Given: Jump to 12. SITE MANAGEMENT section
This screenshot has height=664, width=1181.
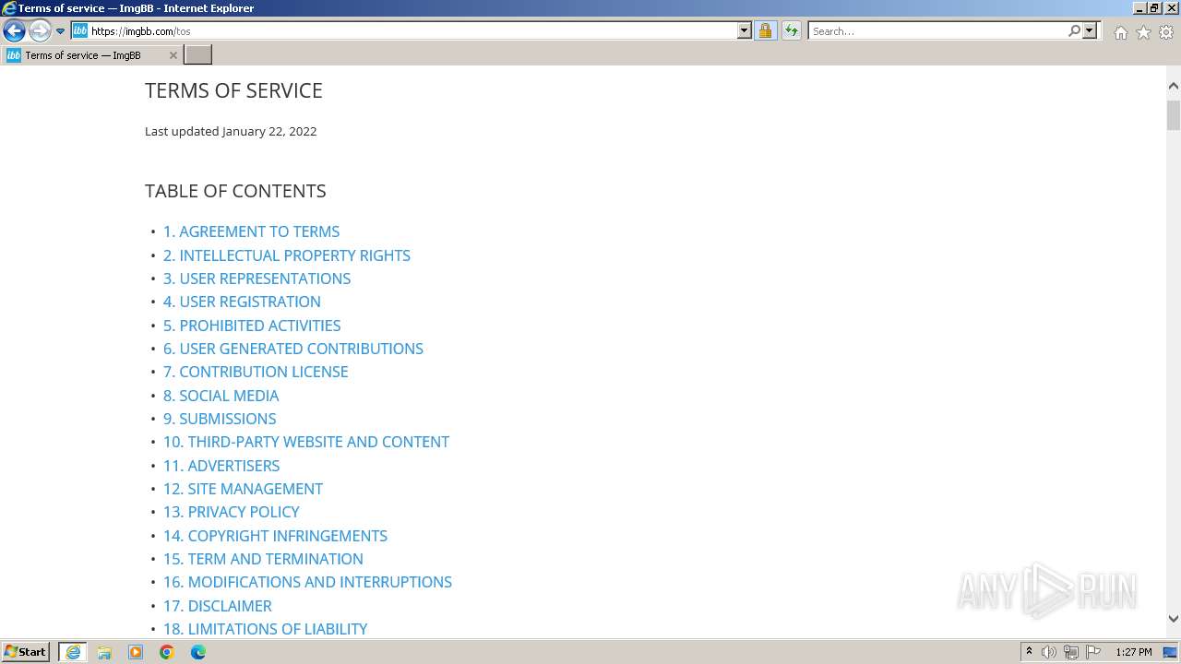Looking at the screenshot, I should click(243, 489).
